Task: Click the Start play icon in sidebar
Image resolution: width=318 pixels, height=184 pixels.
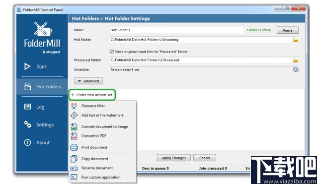Action: [x=27, y=66]
